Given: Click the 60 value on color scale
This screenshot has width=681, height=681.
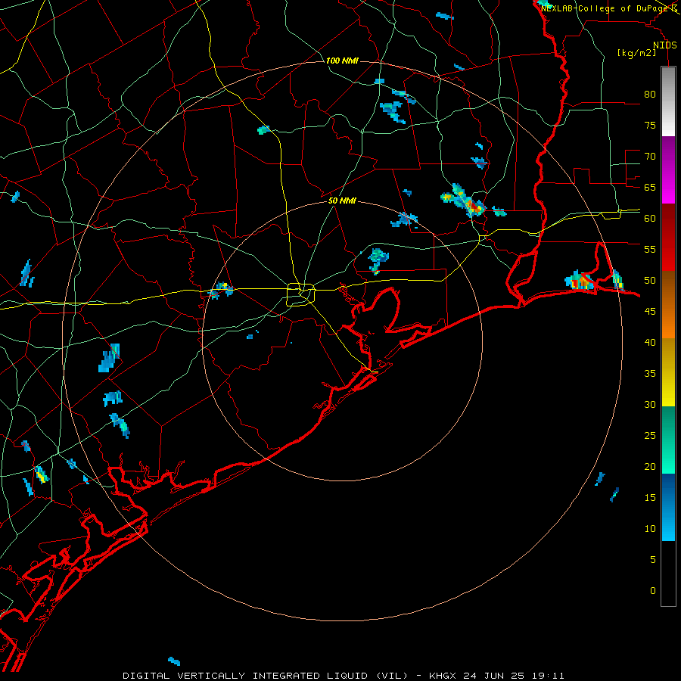Looking at the screenshot, I should pos(650,219).
